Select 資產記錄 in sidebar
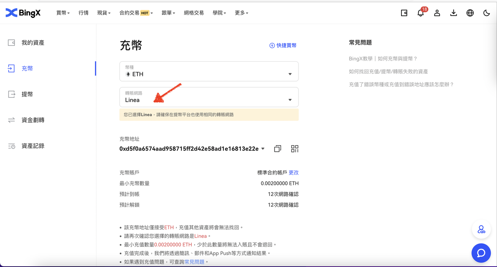The height and width of the screenshot is (267, 497). pyautogui.click(x=33, y=146)
